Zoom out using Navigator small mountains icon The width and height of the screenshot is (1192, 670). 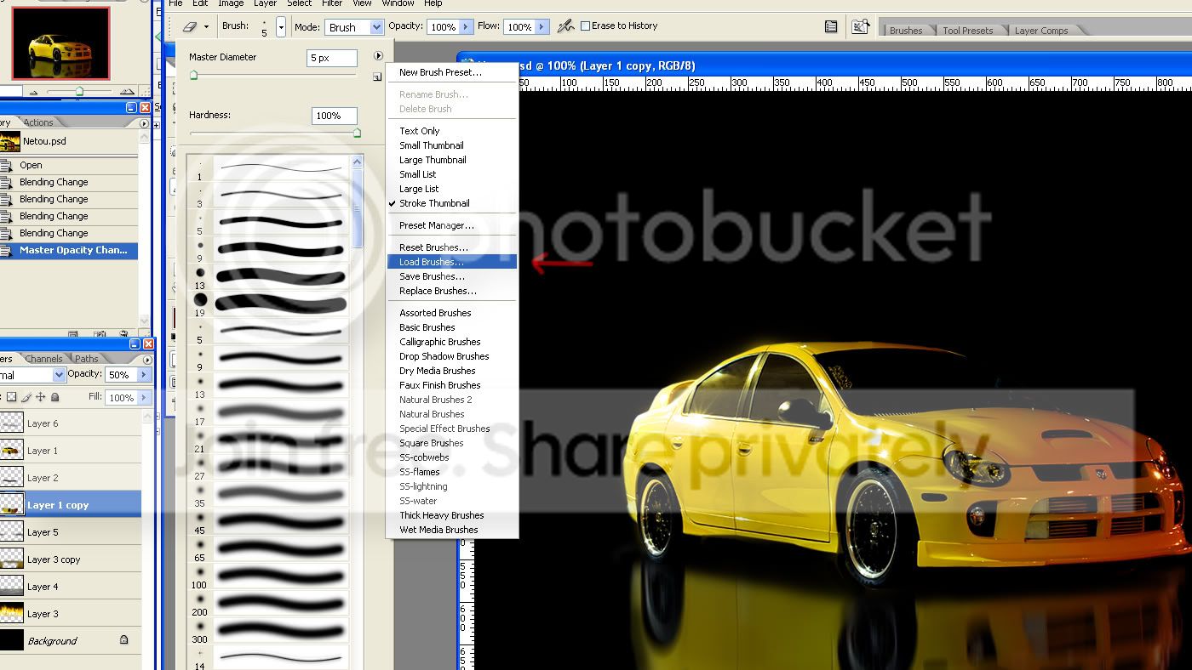34,92
